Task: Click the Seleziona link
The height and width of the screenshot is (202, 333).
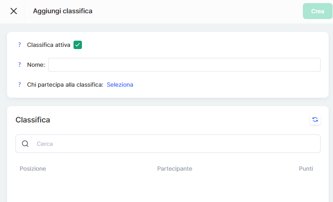Action: [120, 84]
